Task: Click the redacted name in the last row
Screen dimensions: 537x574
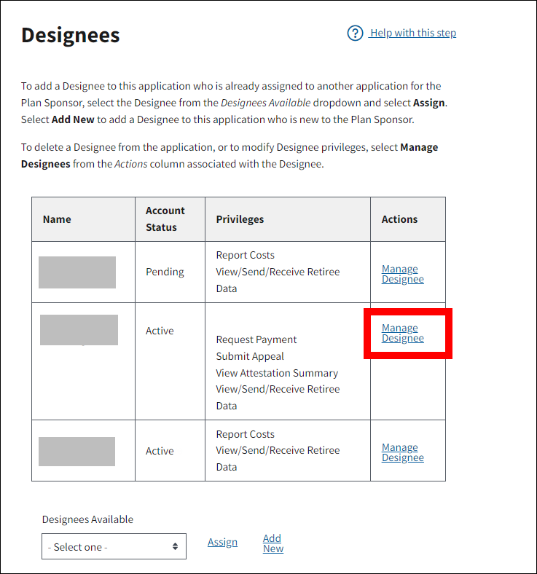Action: 77,452
